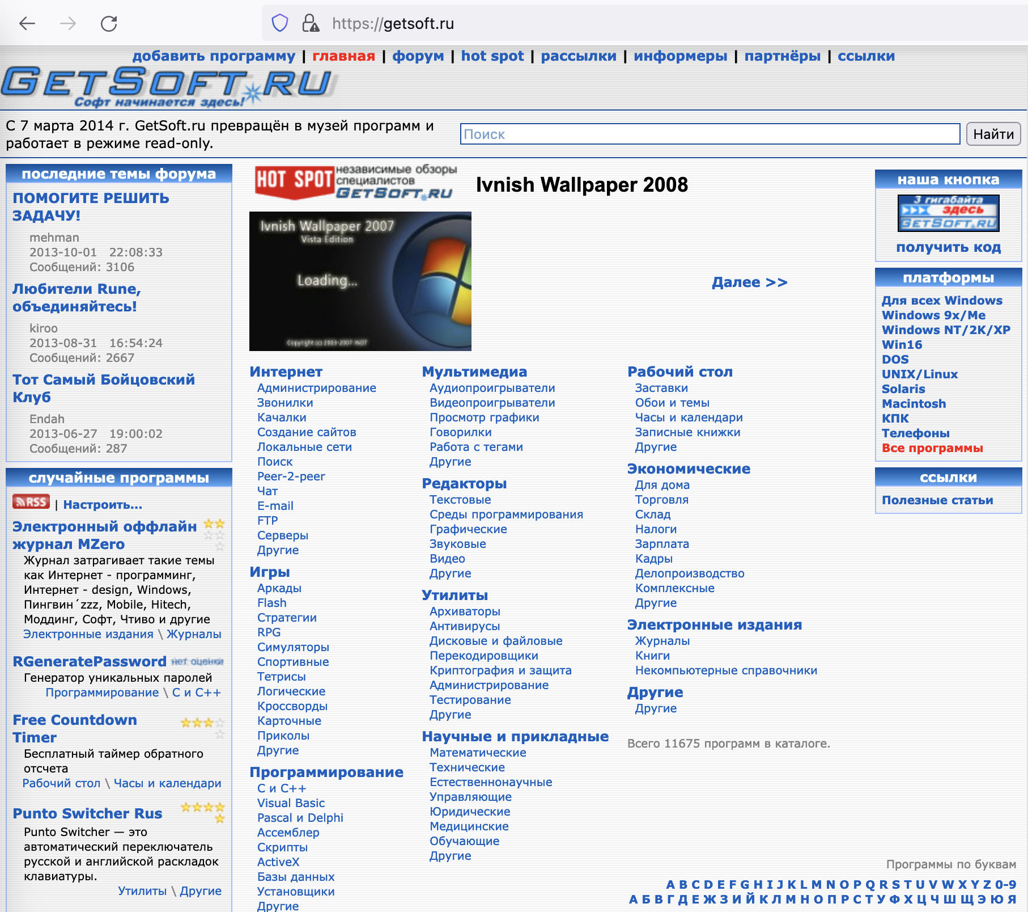
Task: Reload the page with the refresh icon
Action: click(109, 23)
